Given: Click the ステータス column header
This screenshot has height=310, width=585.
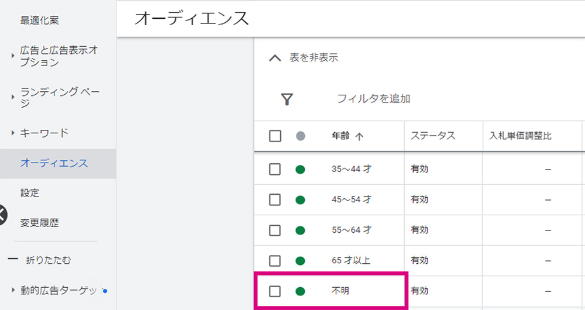Looking at the screenshot, I should [433, 136].
